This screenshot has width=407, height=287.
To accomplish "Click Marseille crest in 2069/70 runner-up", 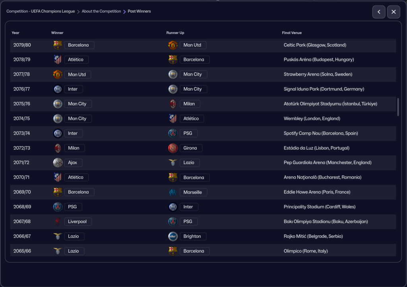I will pos(173,192).
